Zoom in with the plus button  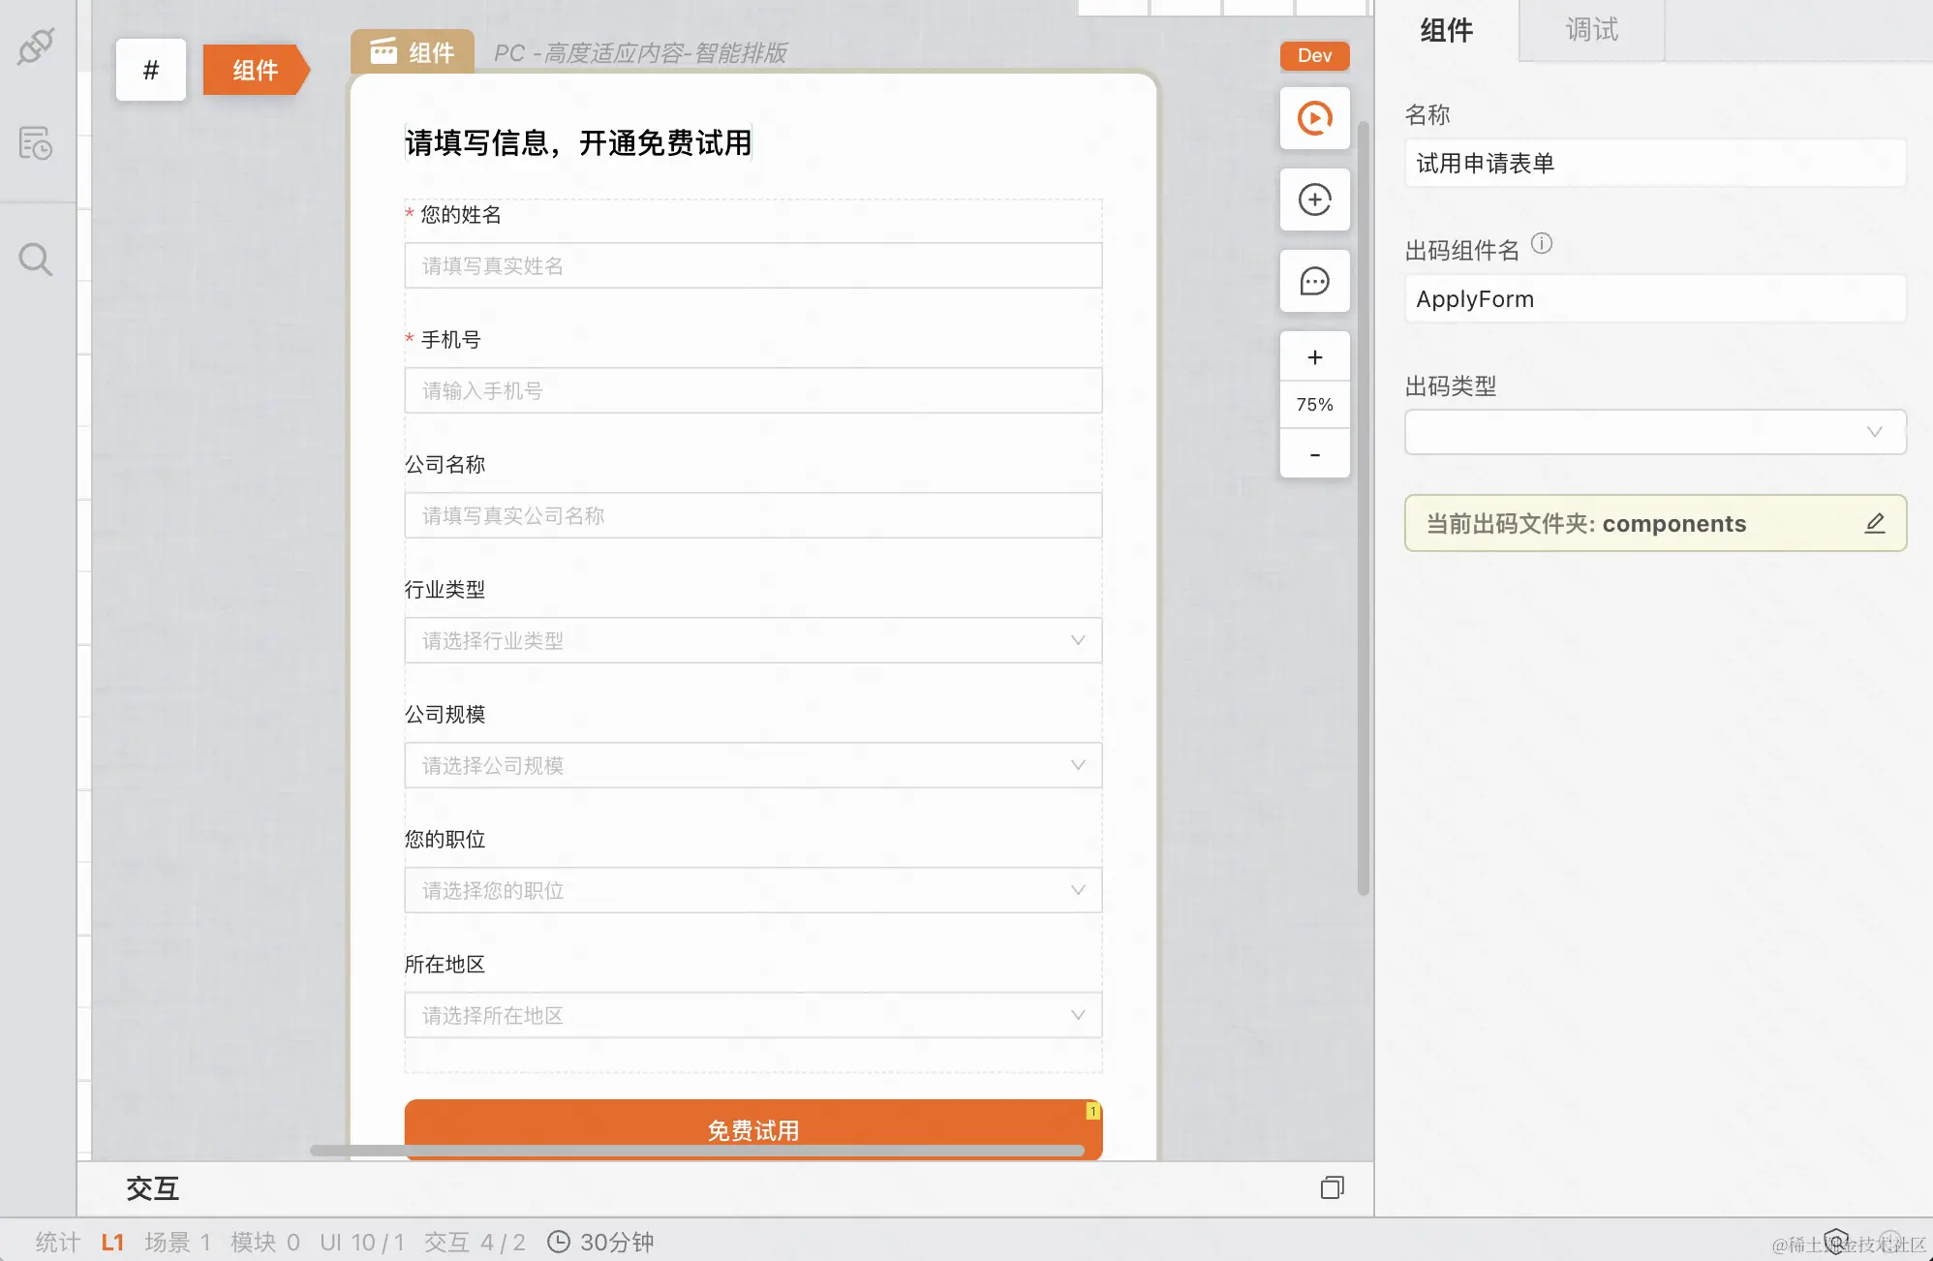click(x=1314, y=357)
